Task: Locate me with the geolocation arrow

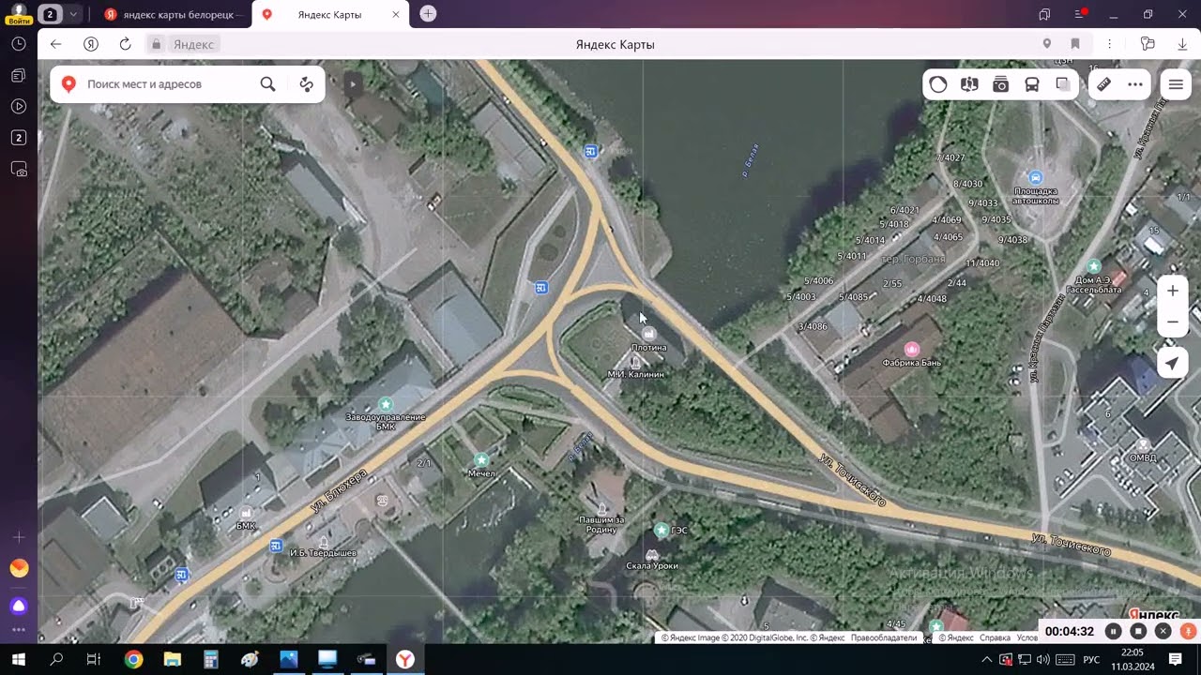Action: (x=1173, y=364)
